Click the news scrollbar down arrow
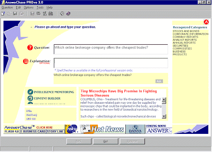The width and height of the screenshot is (212, 152). pyautogui.click(x=164, y=116)
